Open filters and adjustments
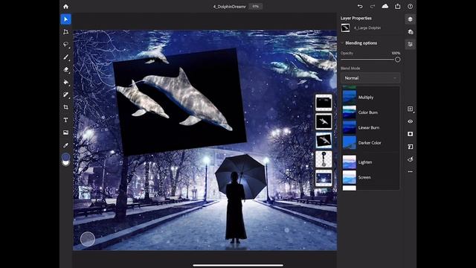 pos(410,159)
